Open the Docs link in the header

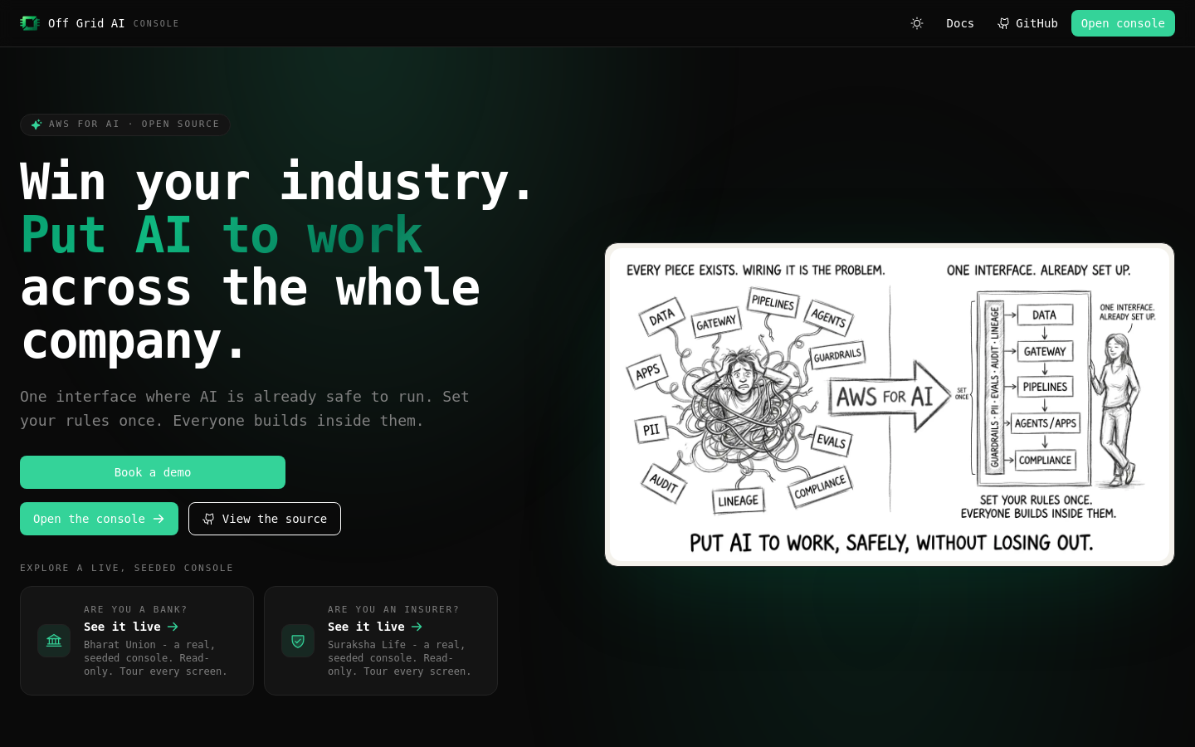click(x=960, y=23)
